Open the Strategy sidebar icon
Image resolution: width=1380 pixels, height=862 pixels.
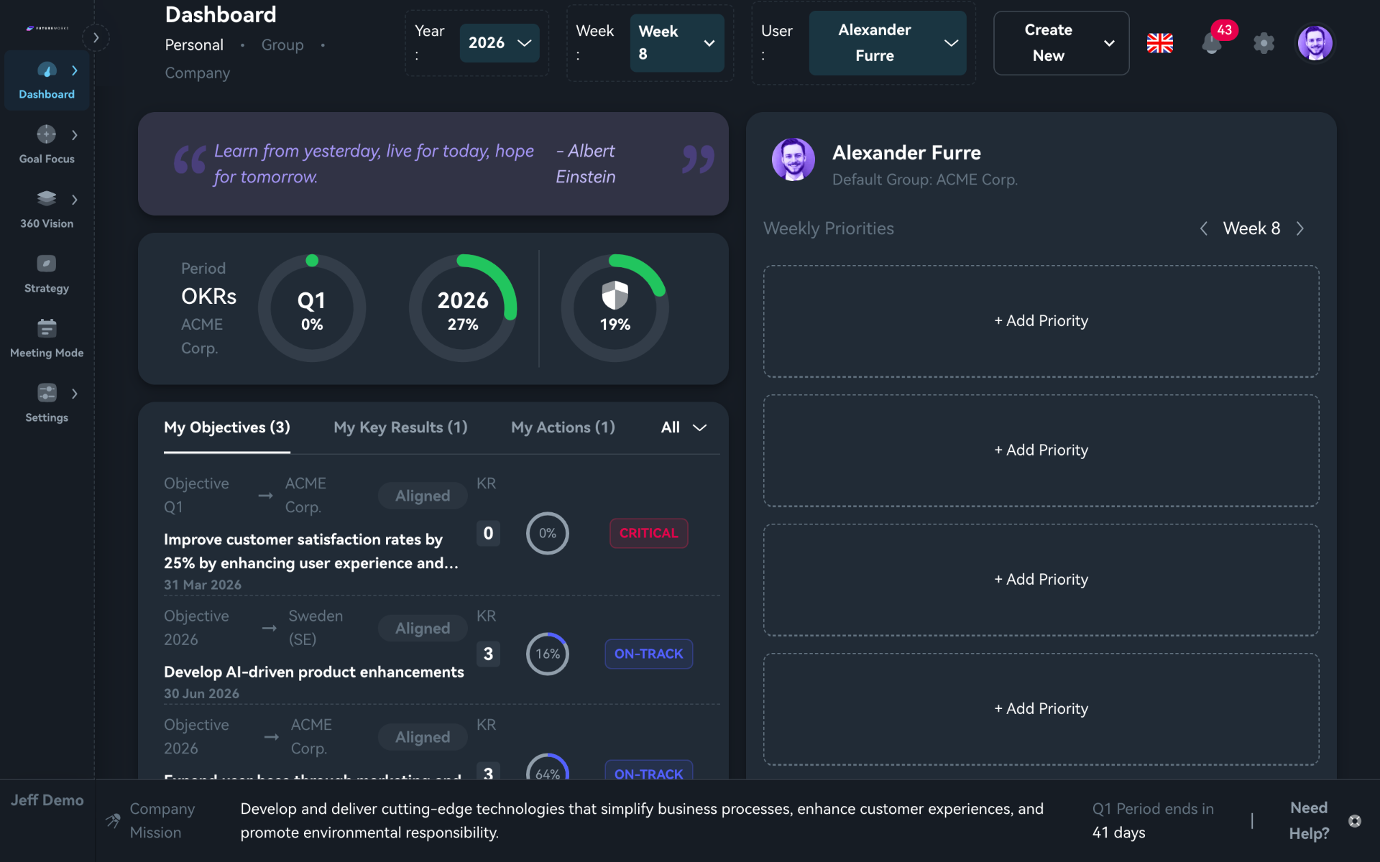click(x=47, y=264)
